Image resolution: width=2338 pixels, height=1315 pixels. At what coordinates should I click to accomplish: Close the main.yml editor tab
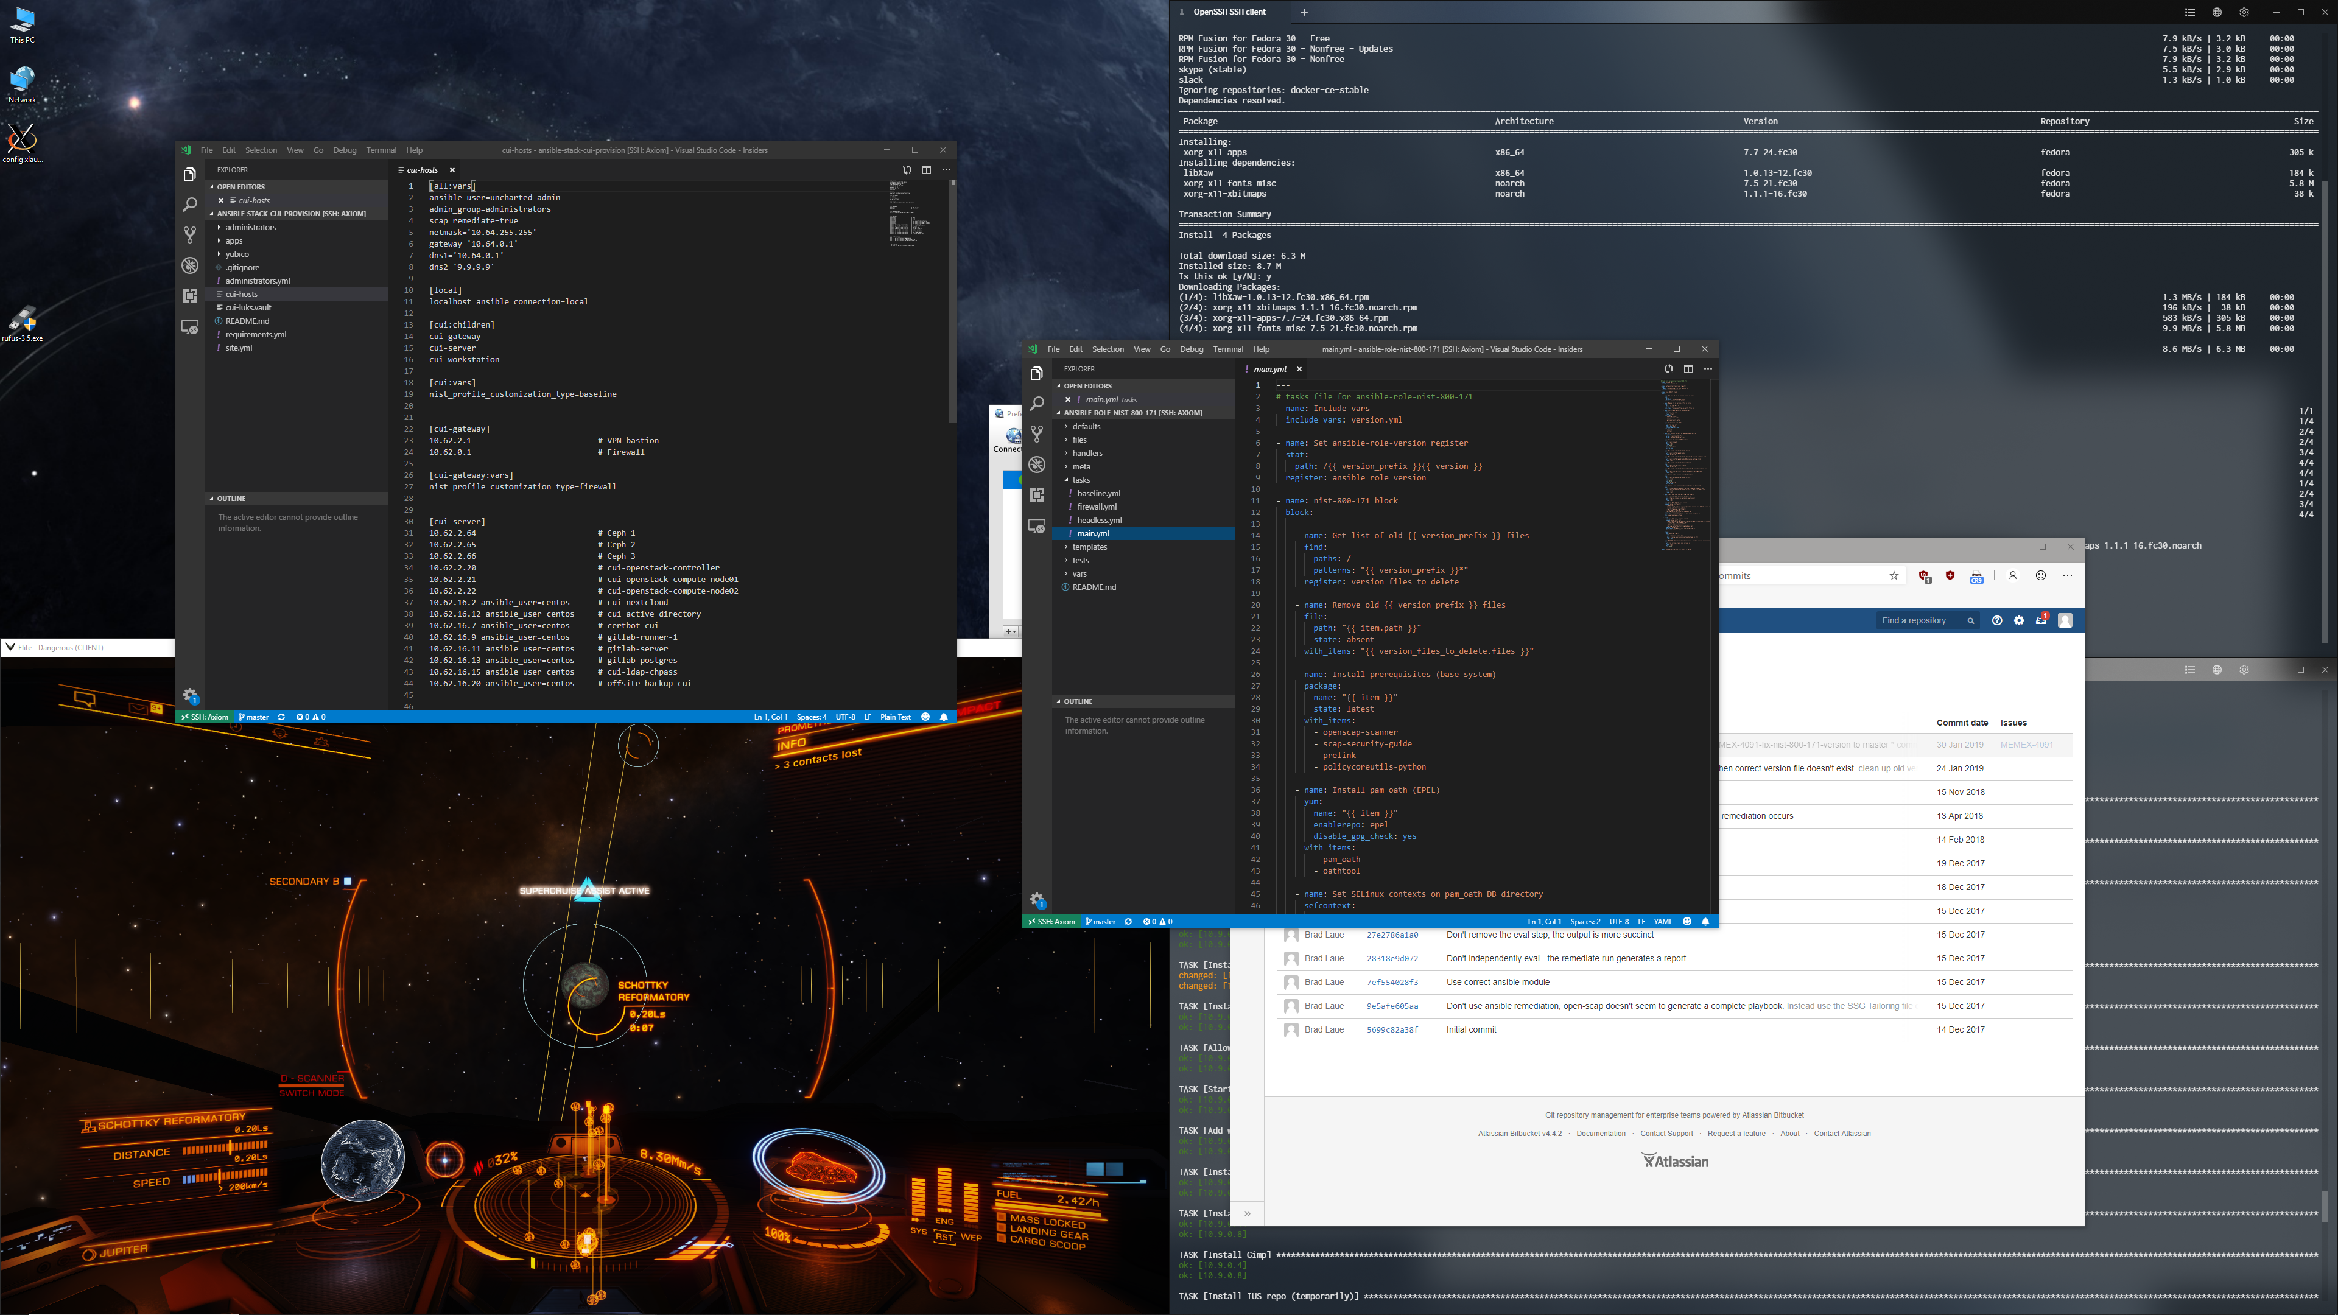(x=1299, y=368)
